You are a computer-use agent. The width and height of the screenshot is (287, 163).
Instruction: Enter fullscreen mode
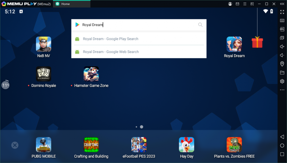282,12
